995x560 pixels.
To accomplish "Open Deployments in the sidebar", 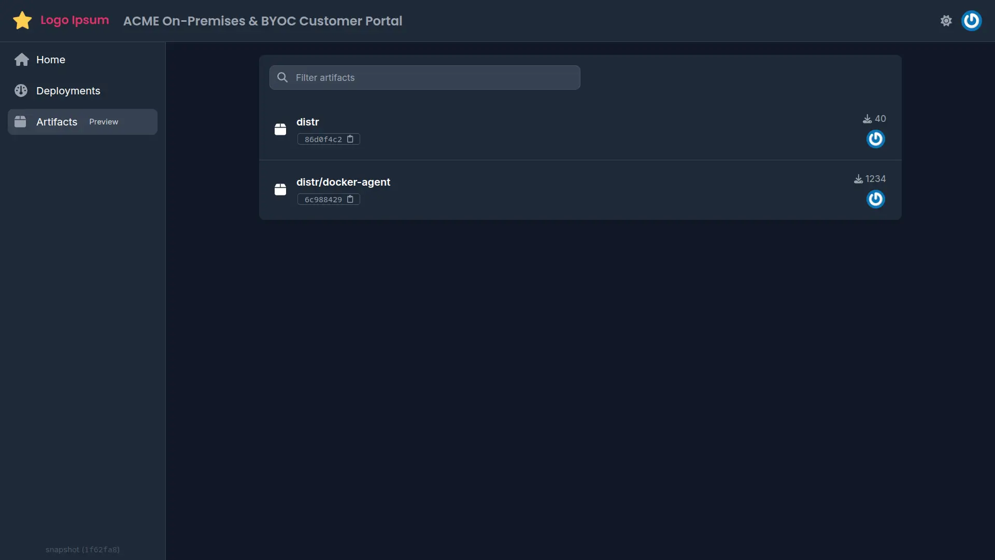I will [x=82, y=91].
